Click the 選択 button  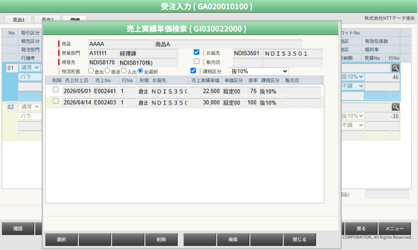tap(61, 239)
